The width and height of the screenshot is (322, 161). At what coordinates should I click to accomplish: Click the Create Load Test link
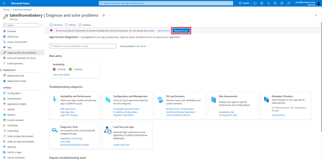(x=122, y=145)
